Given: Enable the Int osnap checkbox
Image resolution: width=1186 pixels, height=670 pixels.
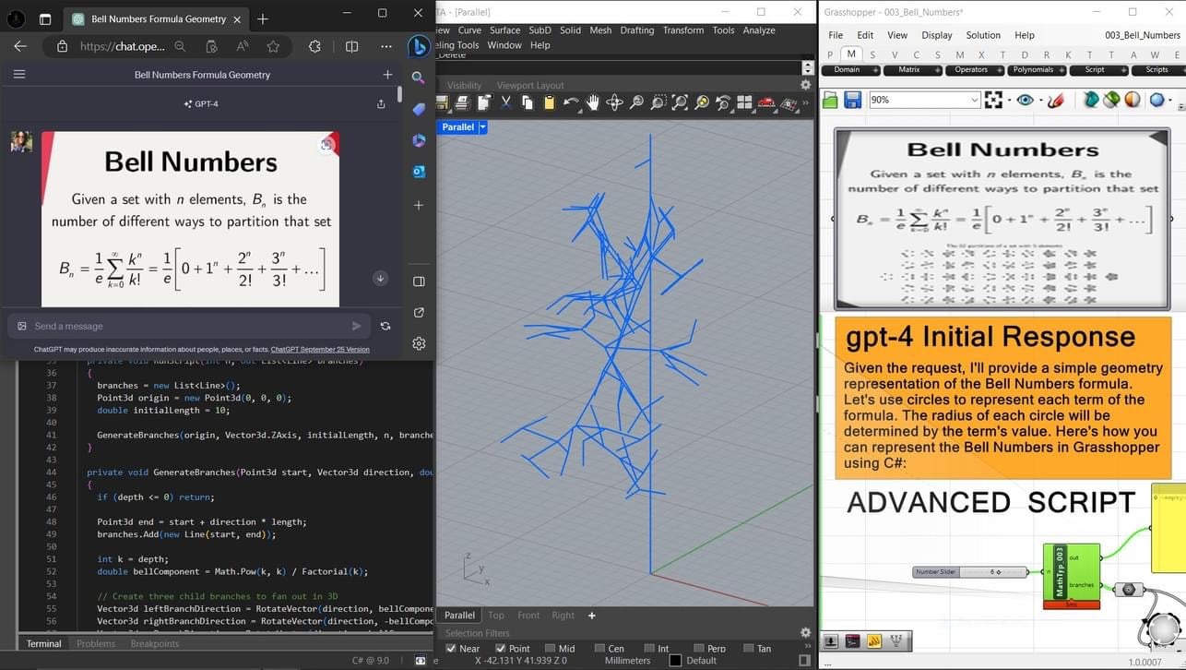Looking at the screenshot, I should click(x=649, y=649).
